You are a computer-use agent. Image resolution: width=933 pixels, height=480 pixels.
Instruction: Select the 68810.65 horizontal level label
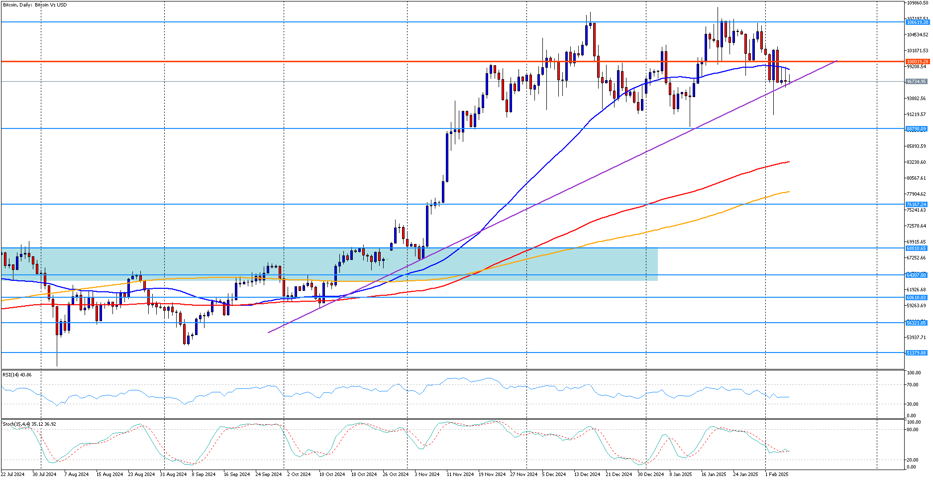(x=916, y=248)
